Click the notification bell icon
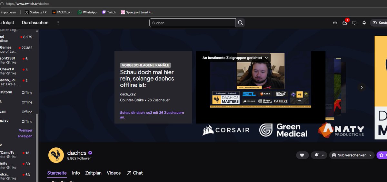The height and width of the screenshot is (182, 387). click(x=316, y=155)
